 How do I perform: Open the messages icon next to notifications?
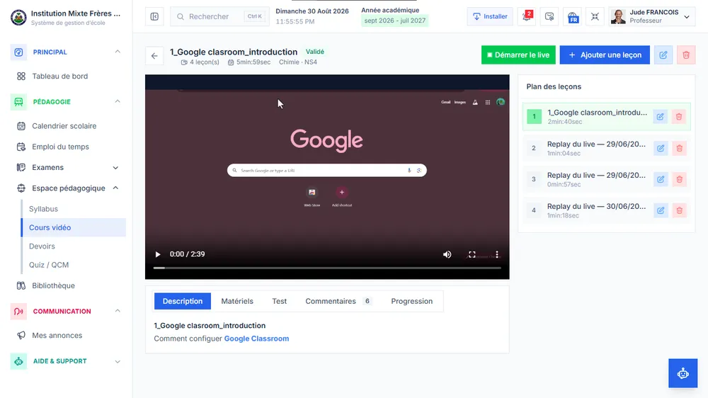click(549, 17)
